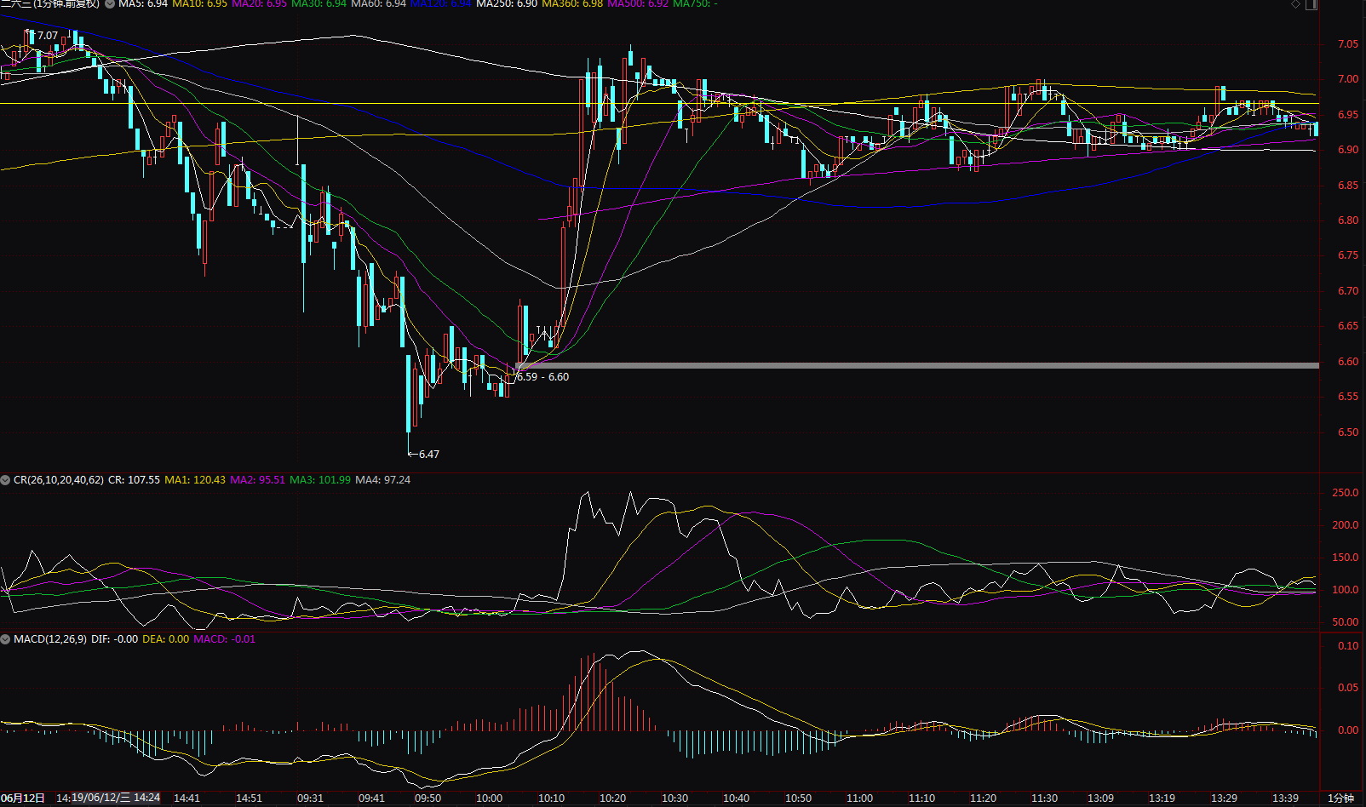Viewport: 1366px width, 807px height.
Task: Click the 7.07 high price marker
Action: pos(48,36)
